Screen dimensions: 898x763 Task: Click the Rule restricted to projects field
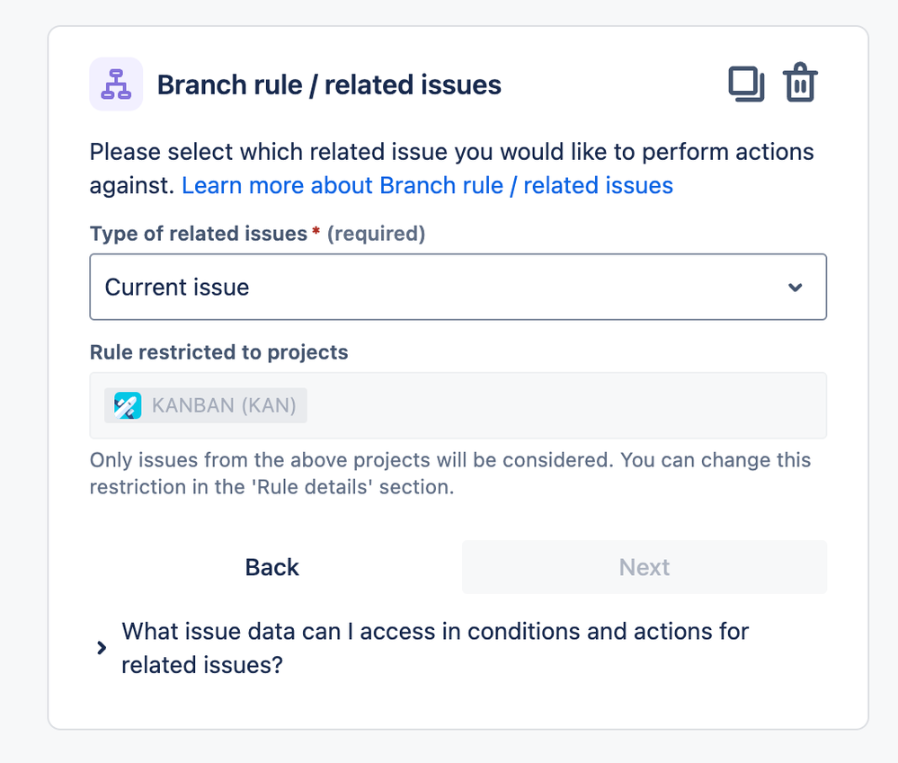point(458,405)
